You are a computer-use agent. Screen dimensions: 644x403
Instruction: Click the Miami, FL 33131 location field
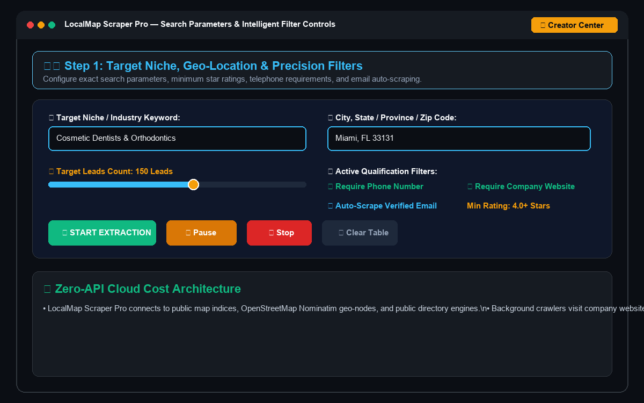(x=459, y=139)
